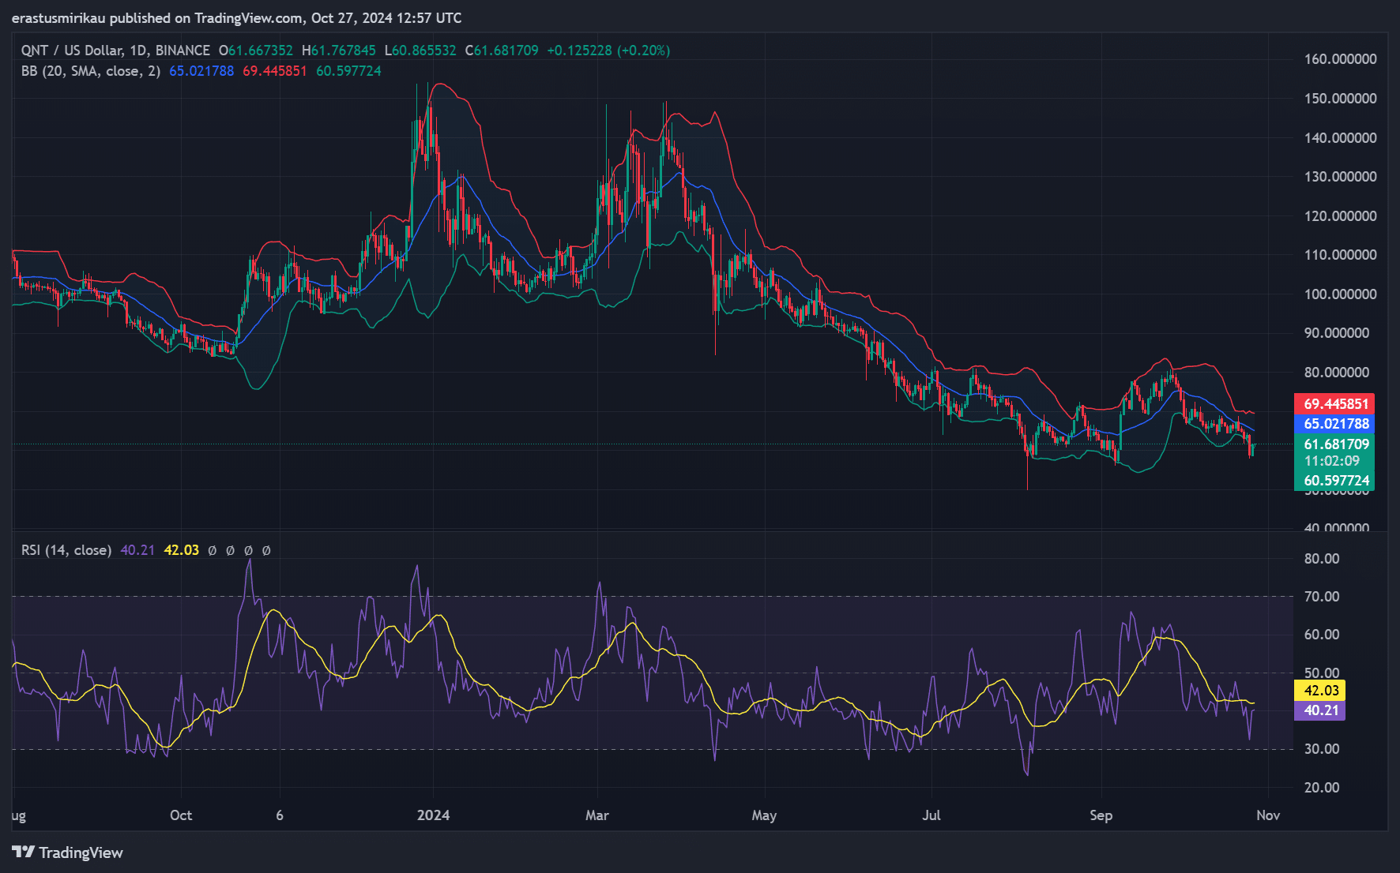The width and height of the screenshot is (1400, 873).
Task: Click the Oct label on the time axis
Action: point(181,815)
